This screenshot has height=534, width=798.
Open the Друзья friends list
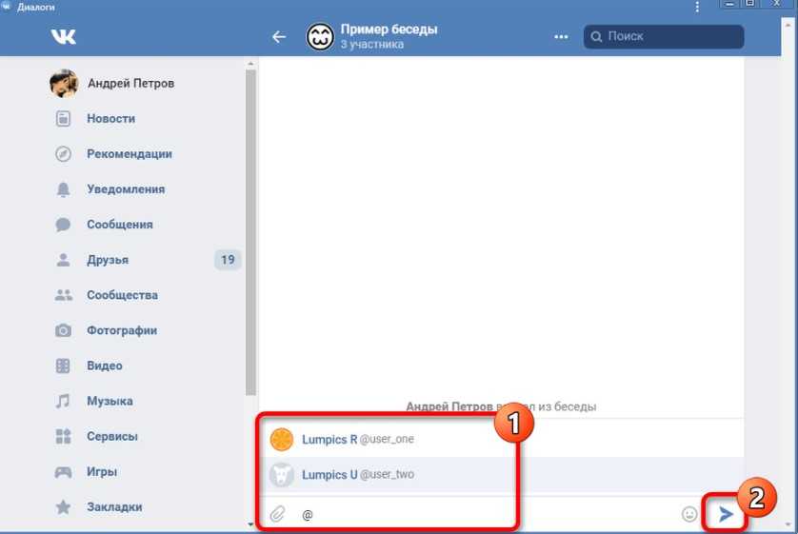(107, 260)
